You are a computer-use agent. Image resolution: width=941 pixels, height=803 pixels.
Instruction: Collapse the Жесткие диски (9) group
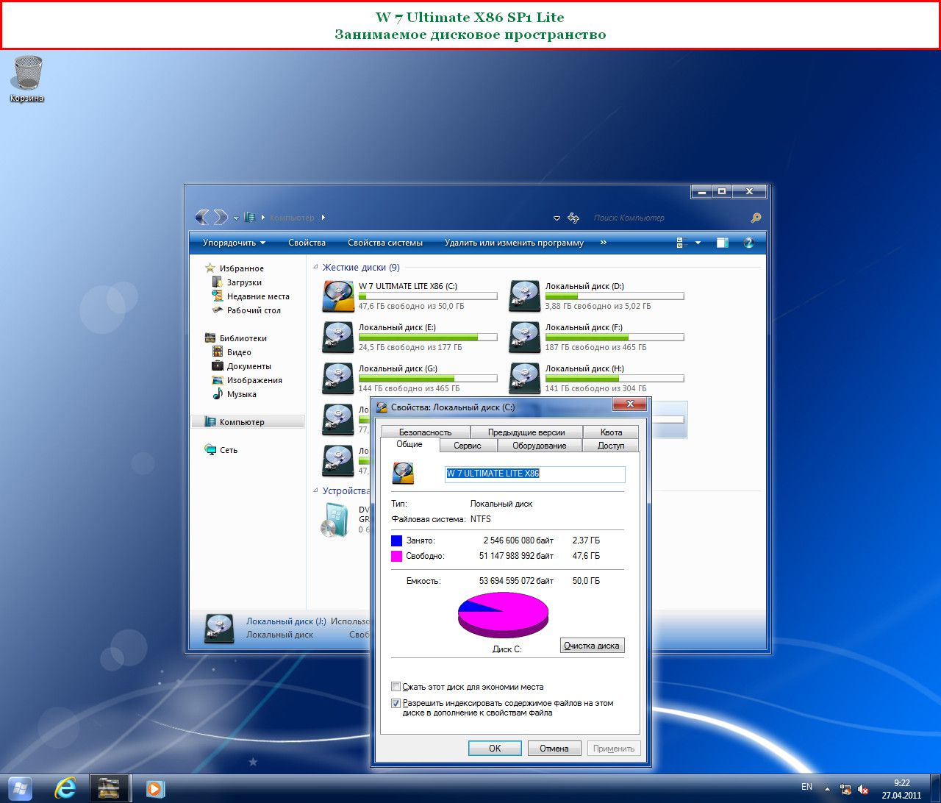[x=315, y=268]
